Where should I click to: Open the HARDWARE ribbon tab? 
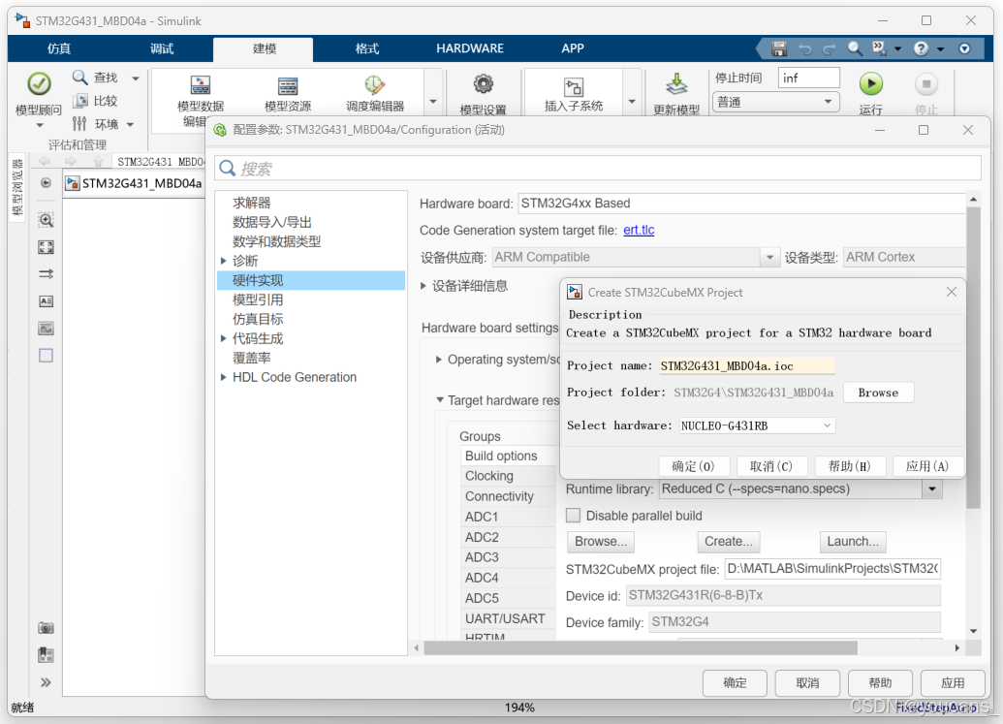[470, 48]
